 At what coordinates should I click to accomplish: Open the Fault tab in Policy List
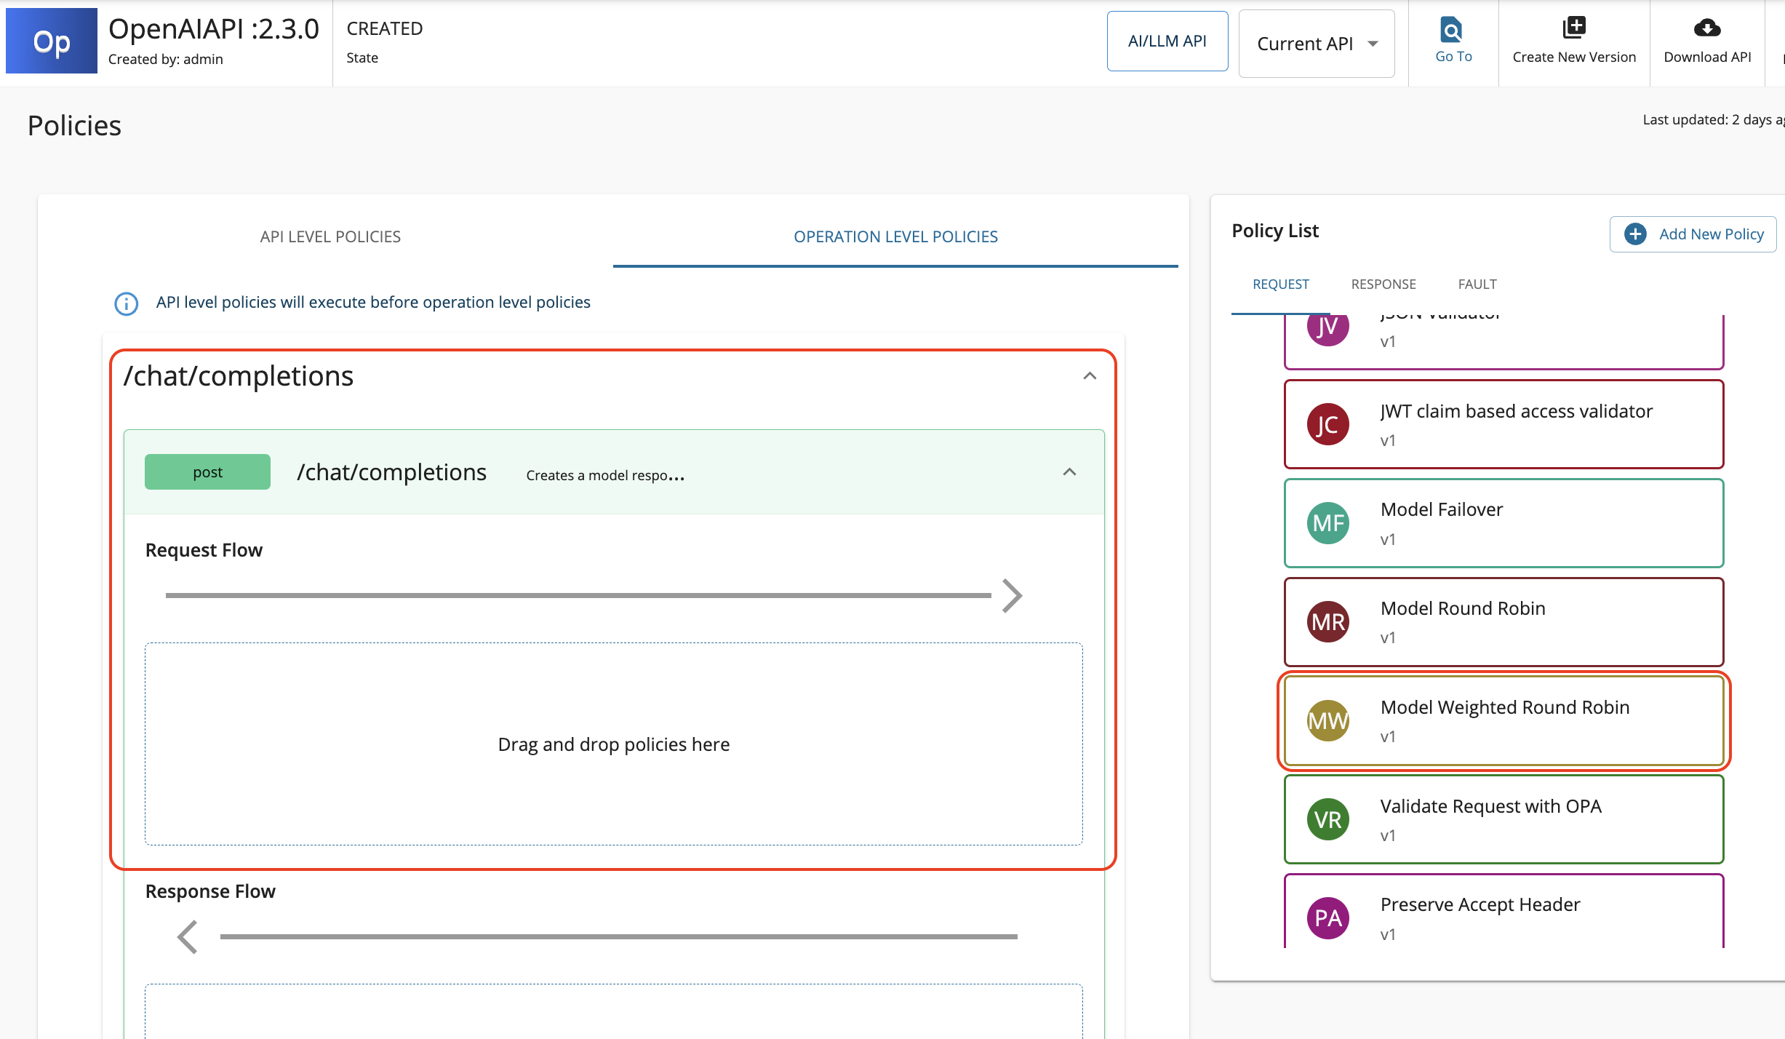1477,284
